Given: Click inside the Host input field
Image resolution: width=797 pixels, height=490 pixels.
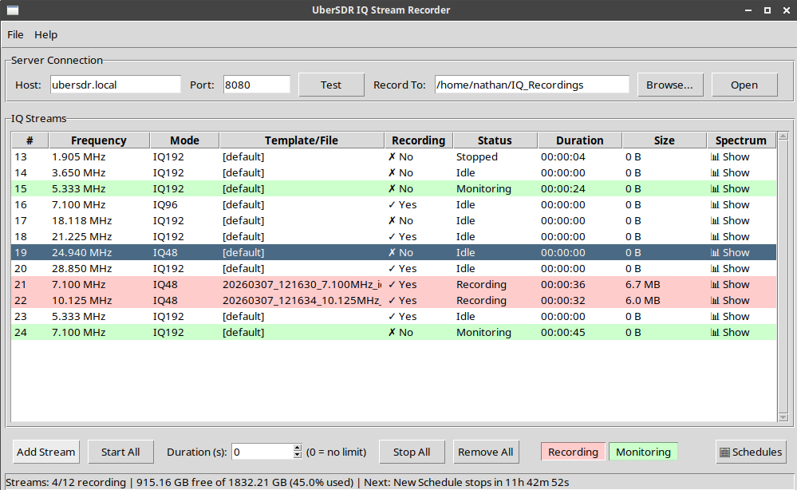Looking at the screenshot, I should (114, 84).
